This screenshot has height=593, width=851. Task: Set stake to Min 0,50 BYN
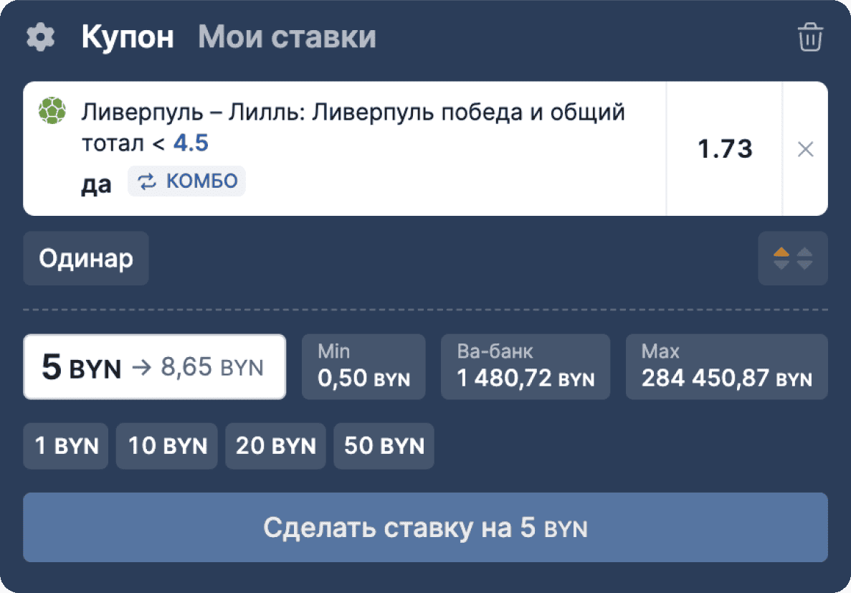click(363, 366)
